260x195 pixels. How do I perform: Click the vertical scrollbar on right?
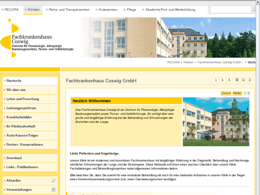click(x=258, y=98)
